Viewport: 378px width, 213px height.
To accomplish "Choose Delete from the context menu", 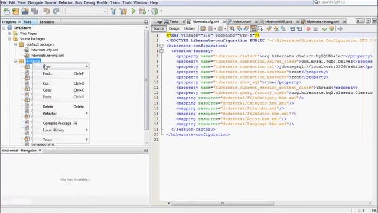I will click(61, 106).
